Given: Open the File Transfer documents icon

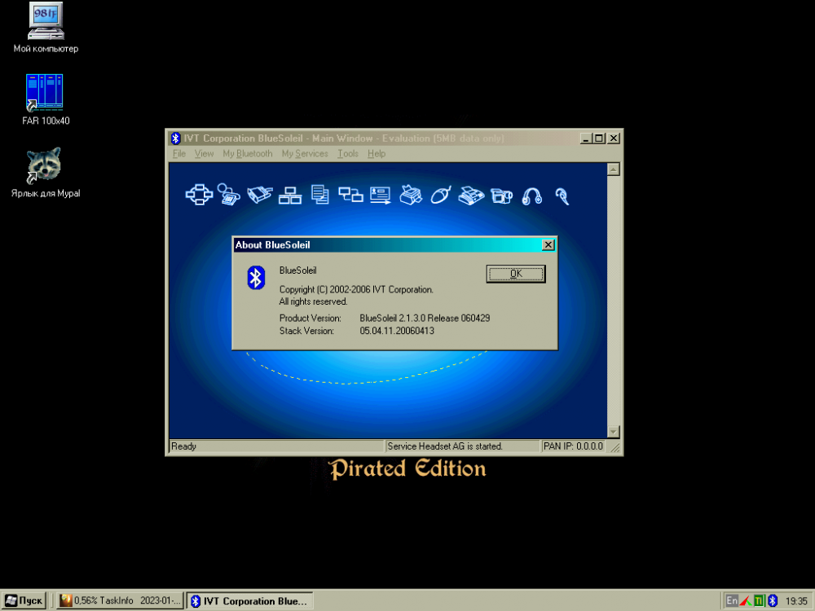Looking at the screenshot, I should tap(320, 195).
